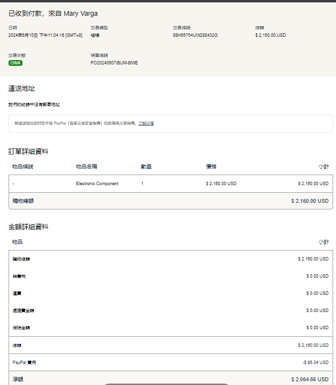Screen dimensions: 336x385
Task: Click the 物品編號 column header
Action: pos(23,166)
